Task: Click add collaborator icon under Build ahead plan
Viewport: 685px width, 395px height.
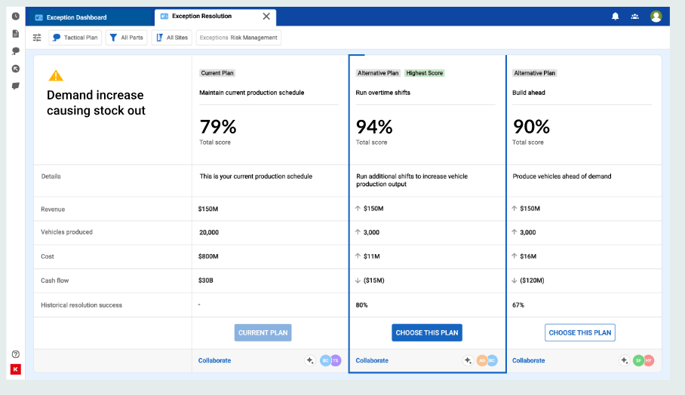Action: [x=624, y=360]
